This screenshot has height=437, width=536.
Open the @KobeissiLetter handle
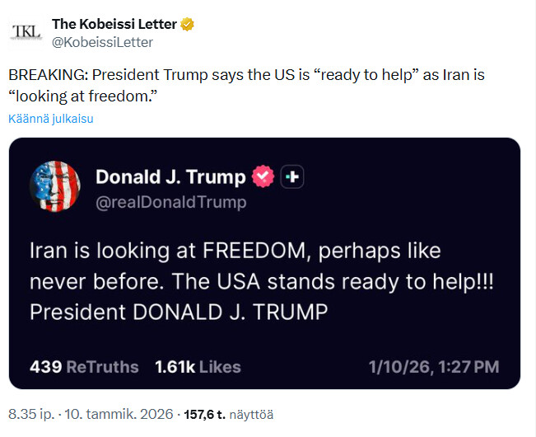102,42
